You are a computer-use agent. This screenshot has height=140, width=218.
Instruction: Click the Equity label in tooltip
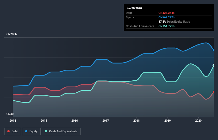point(130,17)
